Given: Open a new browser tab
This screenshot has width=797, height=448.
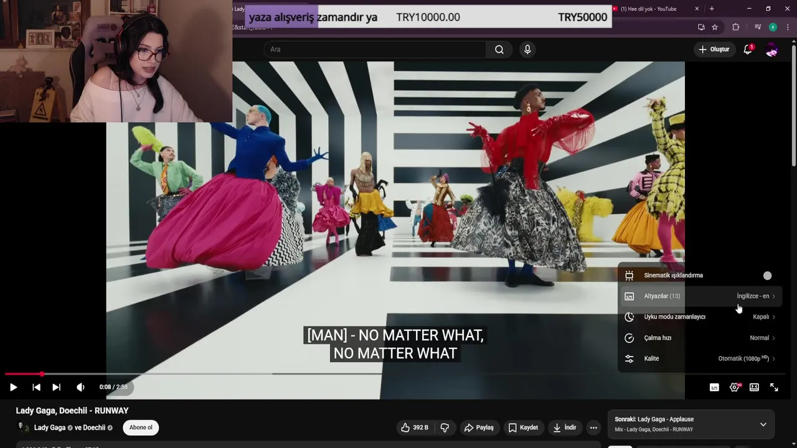Looking at the screenshot, I should click(712, 9).
